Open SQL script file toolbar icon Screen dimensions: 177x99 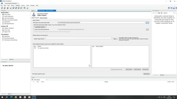coord(5,8)
